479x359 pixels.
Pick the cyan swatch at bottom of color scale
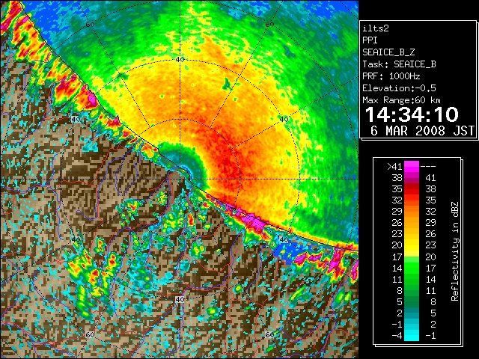pos(412,336)
